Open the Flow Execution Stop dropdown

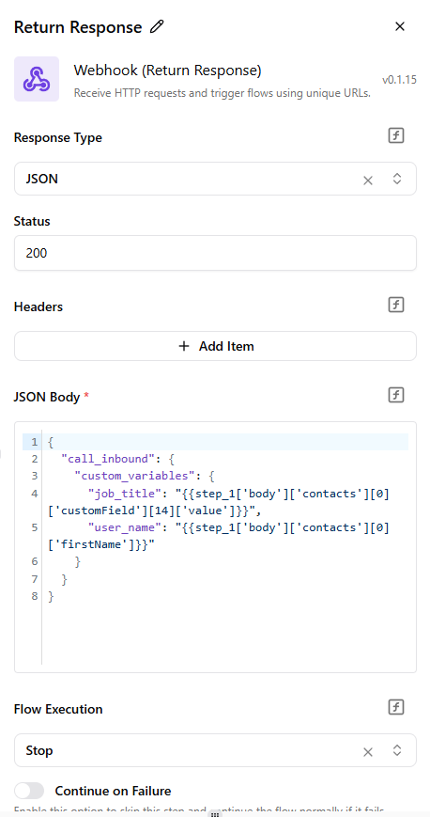coord(215,750)
